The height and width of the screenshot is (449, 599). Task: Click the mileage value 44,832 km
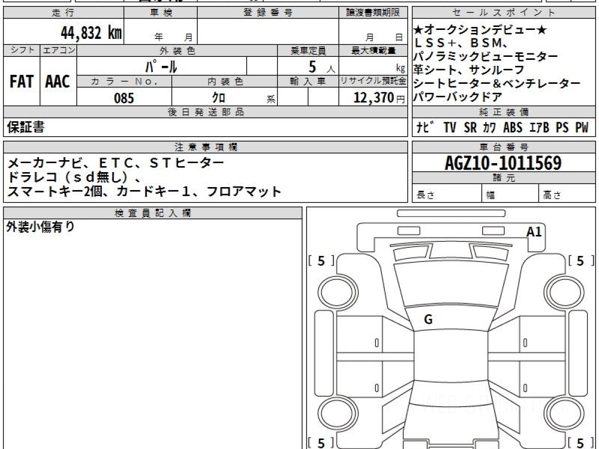click(91, 33)
